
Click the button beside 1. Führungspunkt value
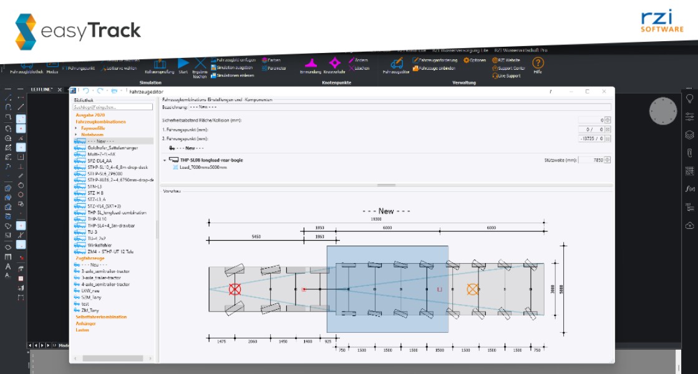point(608,130)
